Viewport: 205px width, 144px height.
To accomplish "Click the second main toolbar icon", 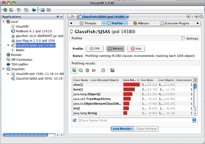I will click(x=11, y=10).
